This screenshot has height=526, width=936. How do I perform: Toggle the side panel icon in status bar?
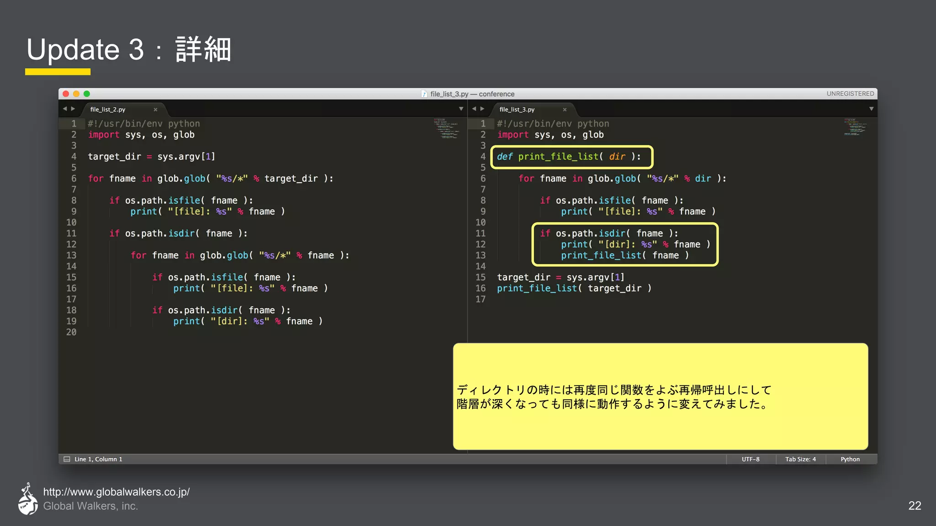pyautogui.click(x=67, y=459)
